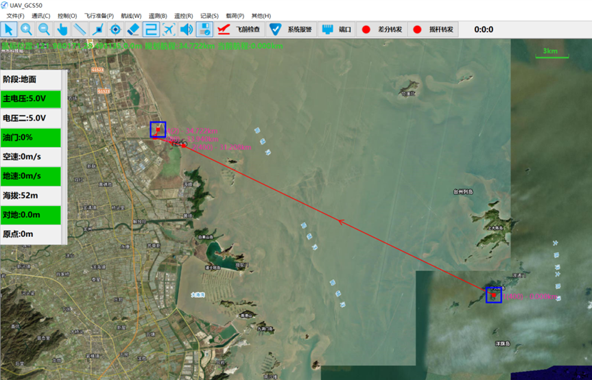Expand the 其他(H) menu

[261, 16]
